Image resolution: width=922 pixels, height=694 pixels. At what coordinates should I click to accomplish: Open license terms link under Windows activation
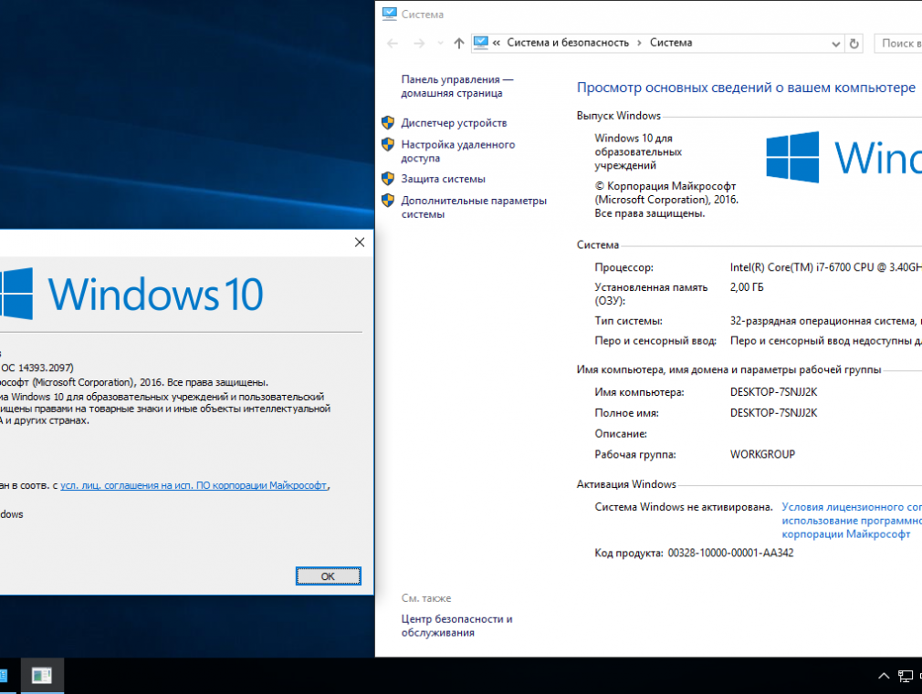click(x=852, y=521)
